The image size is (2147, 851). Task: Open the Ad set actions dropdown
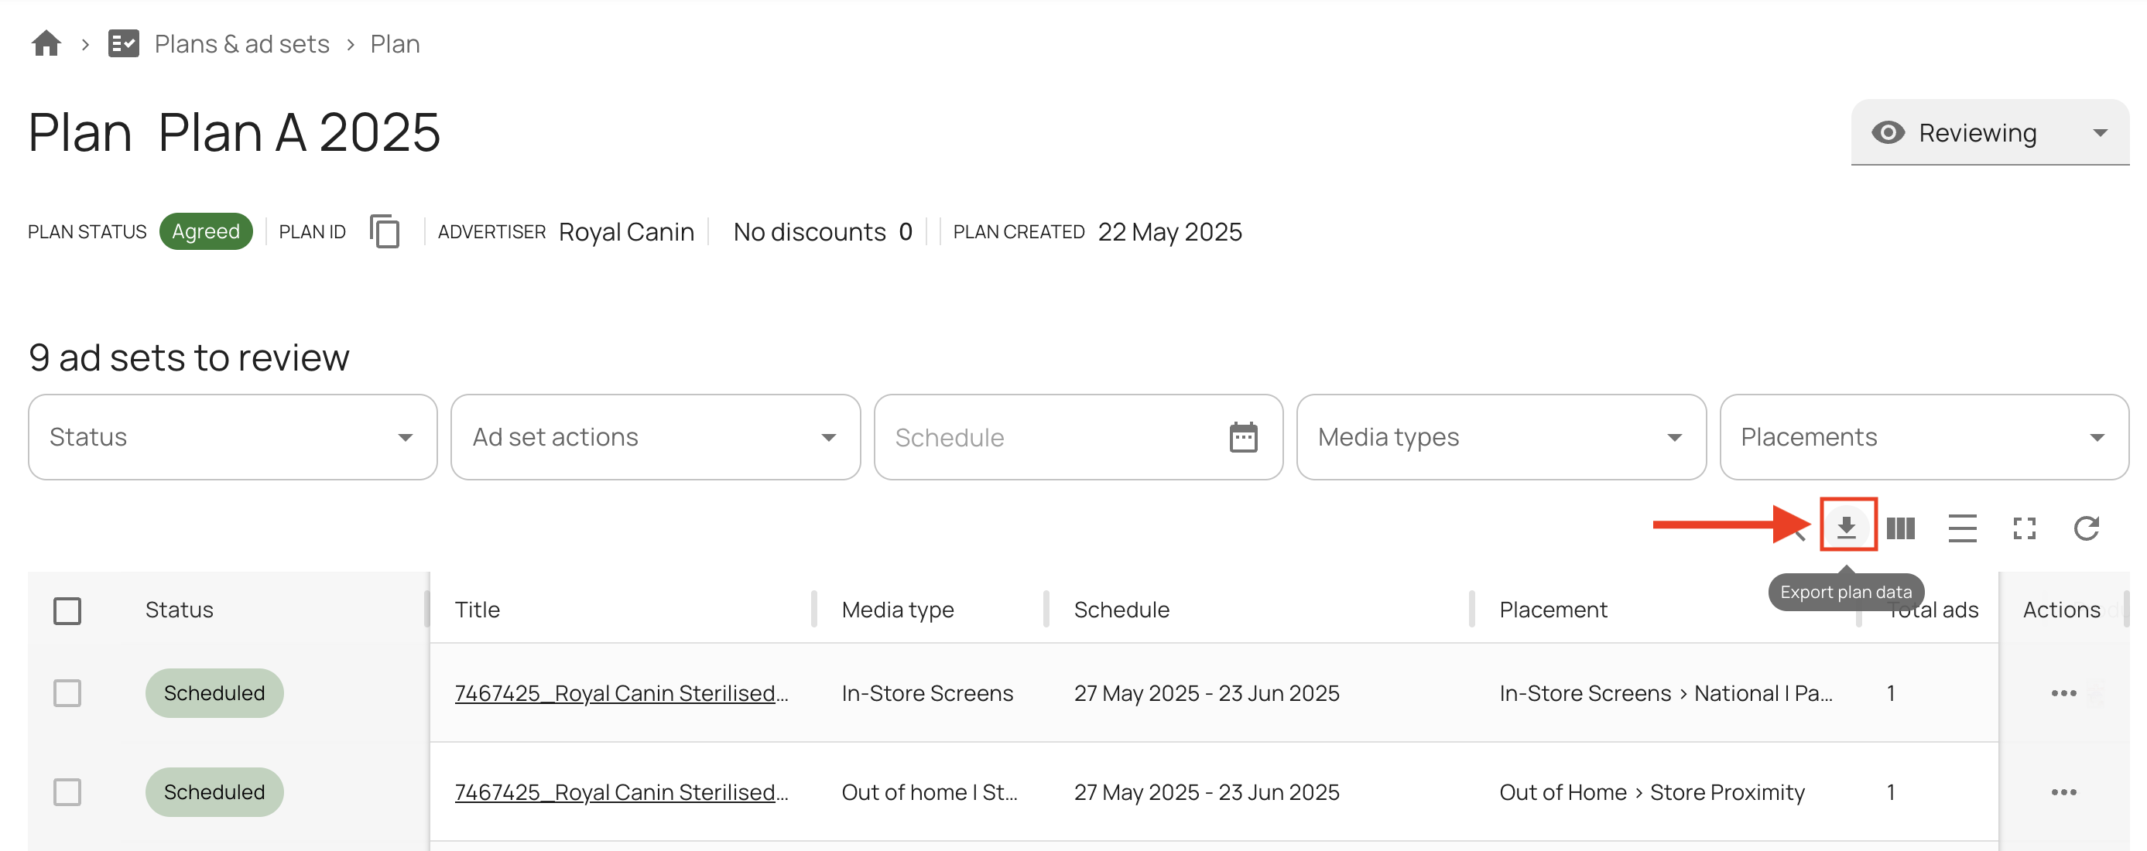[x=655, y=437]
